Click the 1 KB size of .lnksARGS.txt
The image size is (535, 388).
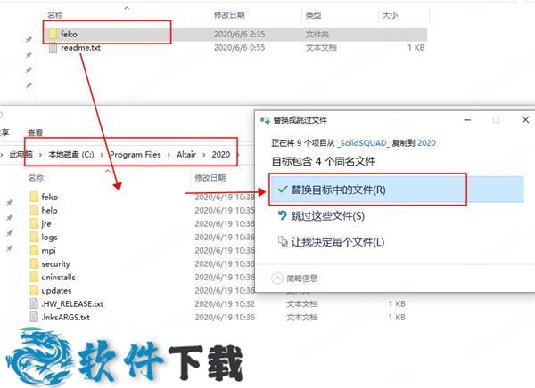pos(397,317)
